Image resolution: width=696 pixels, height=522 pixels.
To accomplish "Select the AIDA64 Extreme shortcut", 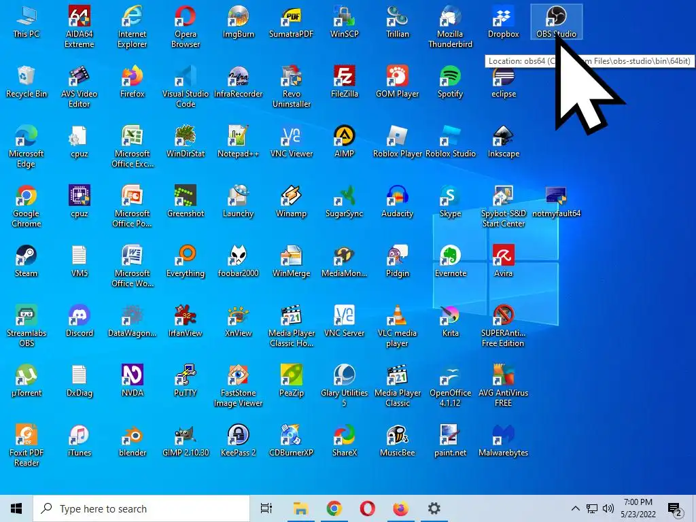I will pyautogui.click(x=80, y=27).
